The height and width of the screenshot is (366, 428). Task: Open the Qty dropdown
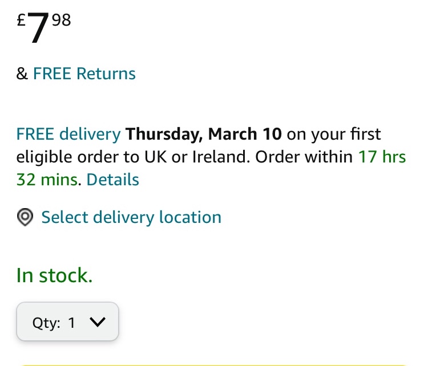pyautogui.click(x=67, y=322)
